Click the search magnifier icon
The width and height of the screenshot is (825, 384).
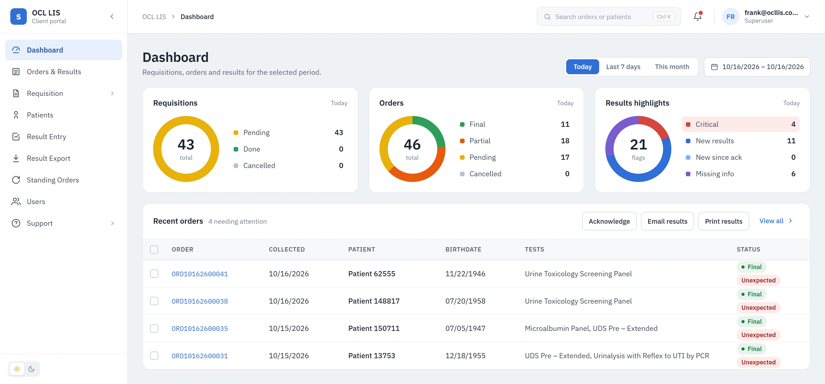(547, 17)
